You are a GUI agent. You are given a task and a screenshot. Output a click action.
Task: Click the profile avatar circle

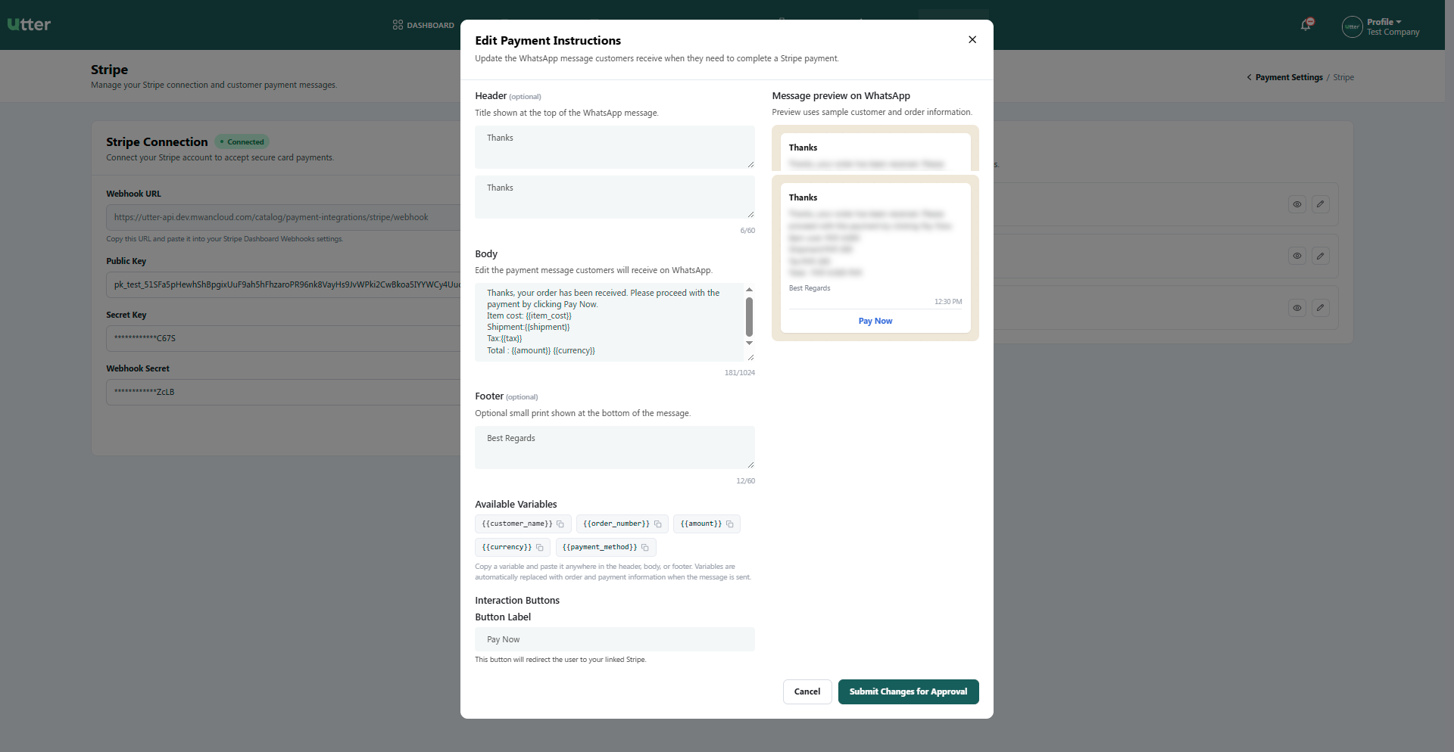pos(1352,26)
